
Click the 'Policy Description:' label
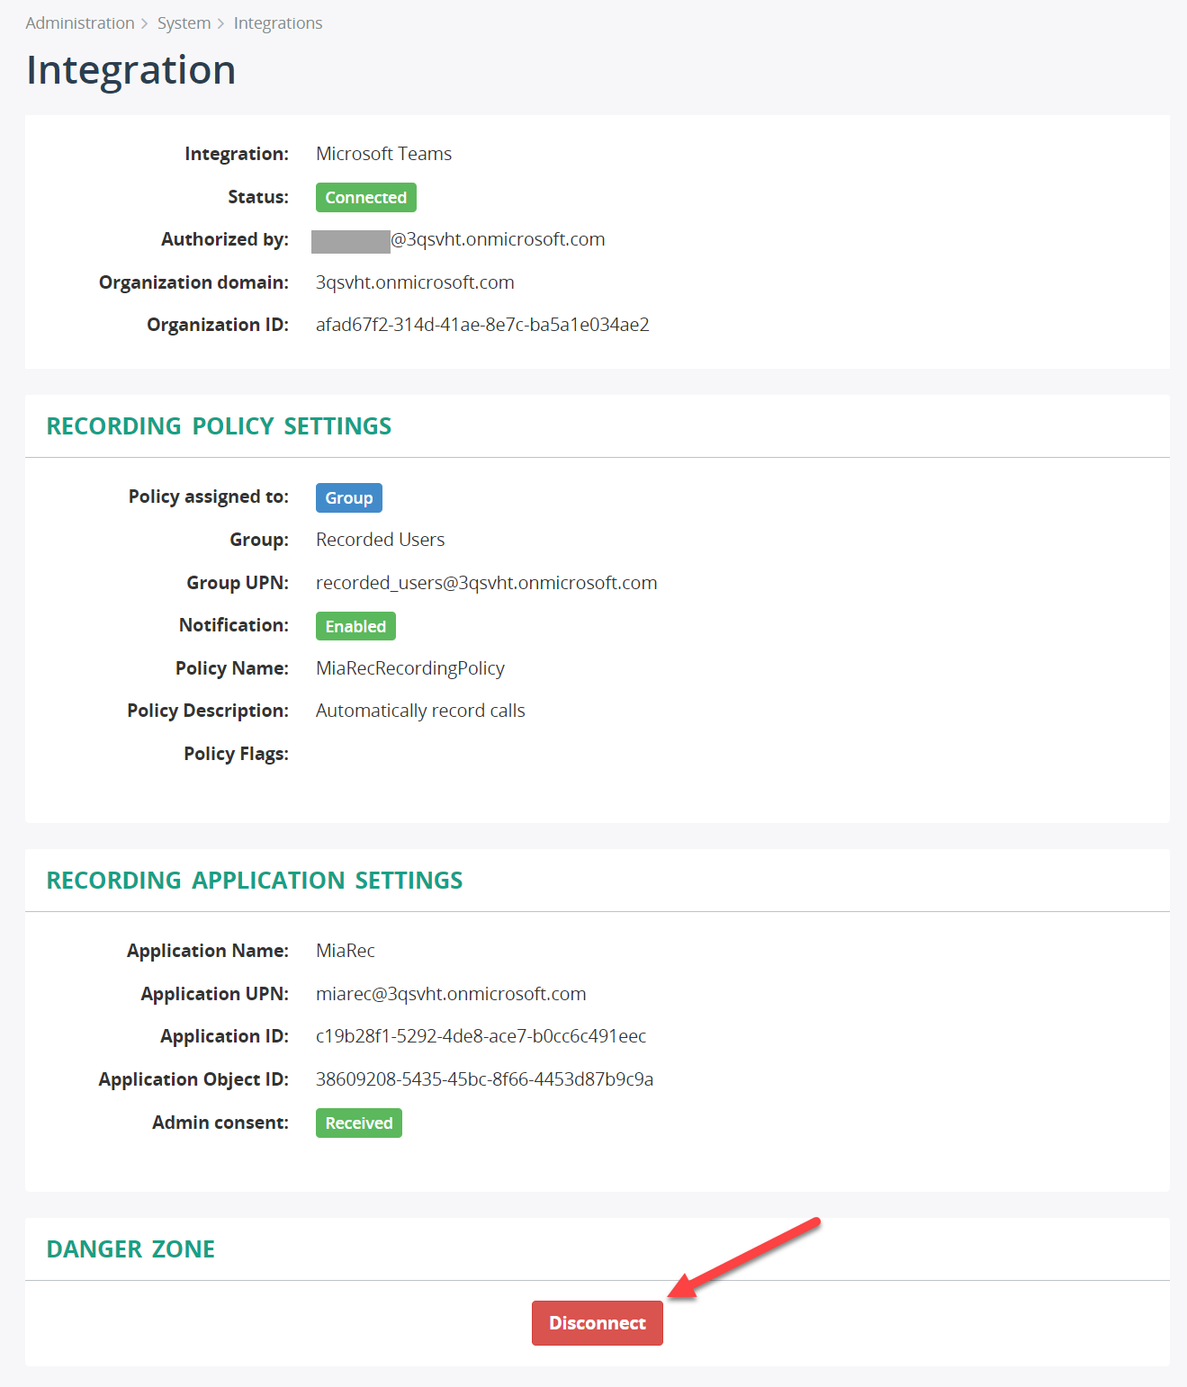point(208,711)
